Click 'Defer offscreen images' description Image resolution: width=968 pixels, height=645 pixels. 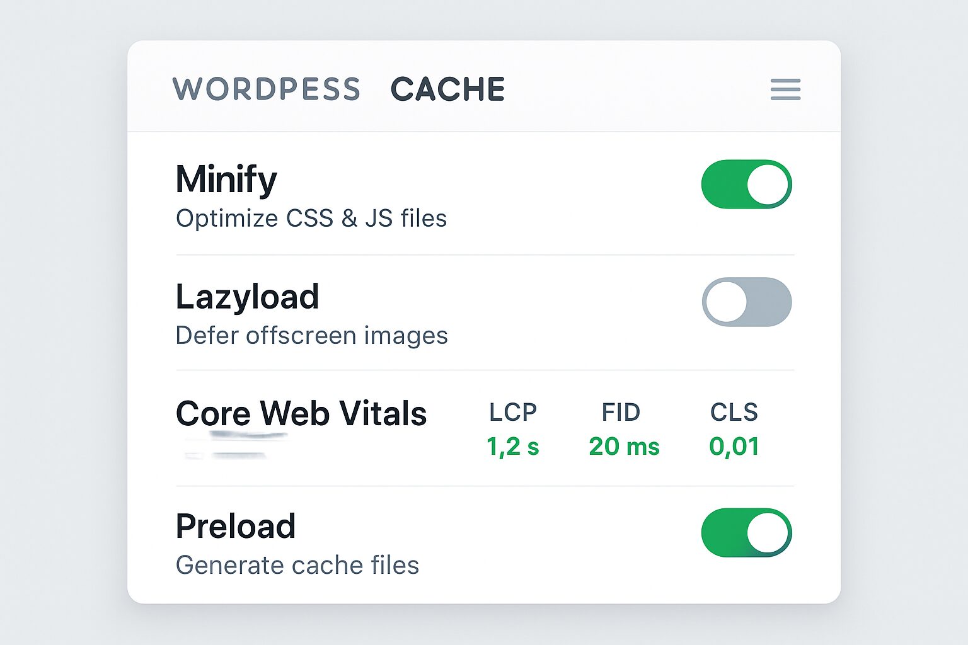311,335
